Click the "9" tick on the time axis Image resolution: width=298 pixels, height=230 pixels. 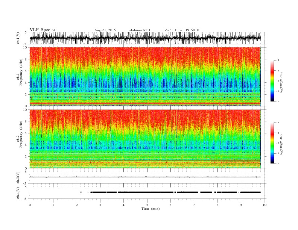[241, 205]
